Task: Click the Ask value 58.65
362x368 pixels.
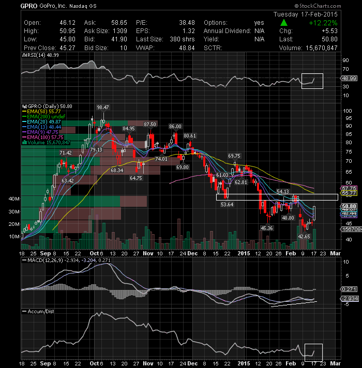Action: [119, 23]
